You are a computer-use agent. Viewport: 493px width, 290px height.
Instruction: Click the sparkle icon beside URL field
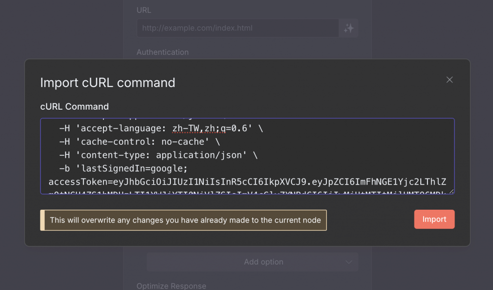coord(349,28)
